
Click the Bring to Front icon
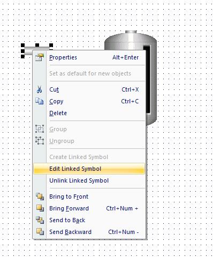[x=40, y=196]
